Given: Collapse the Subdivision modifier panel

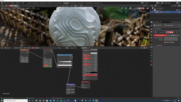Looking at the screenshot, I should coord(154,32).
